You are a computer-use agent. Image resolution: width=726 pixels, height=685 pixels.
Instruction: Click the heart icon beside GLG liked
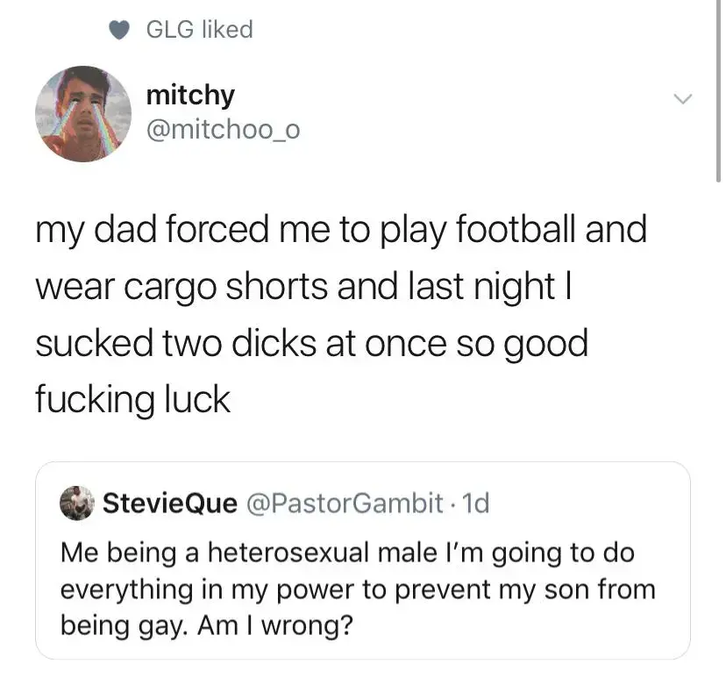pos(119,30)
